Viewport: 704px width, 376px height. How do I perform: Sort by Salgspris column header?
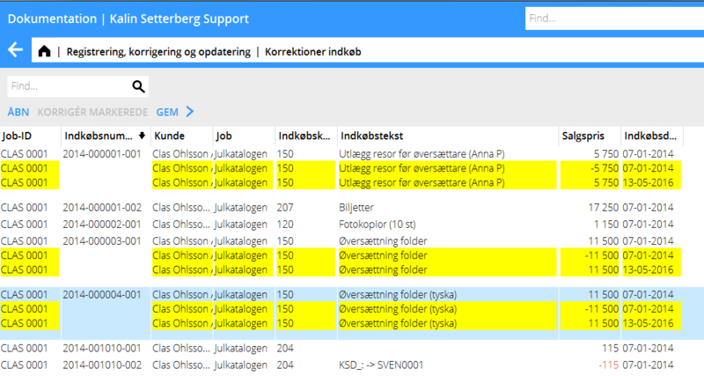pos(590,136)
